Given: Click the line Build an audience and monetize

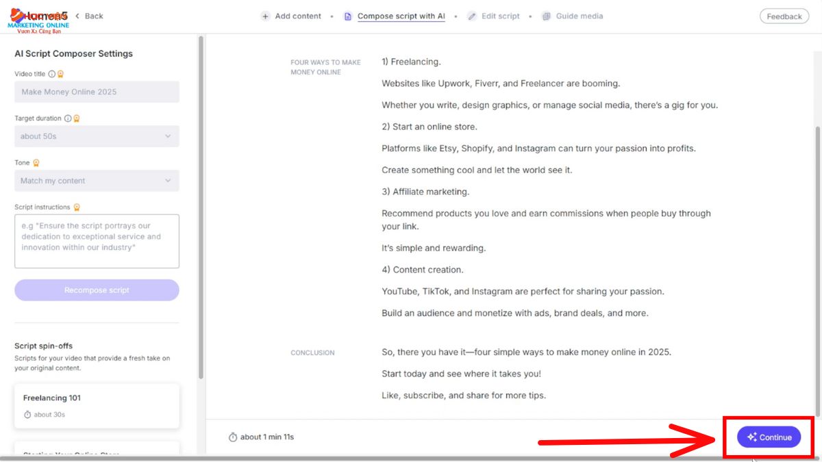Looking at the screenshot, I should tap(515, 313).
